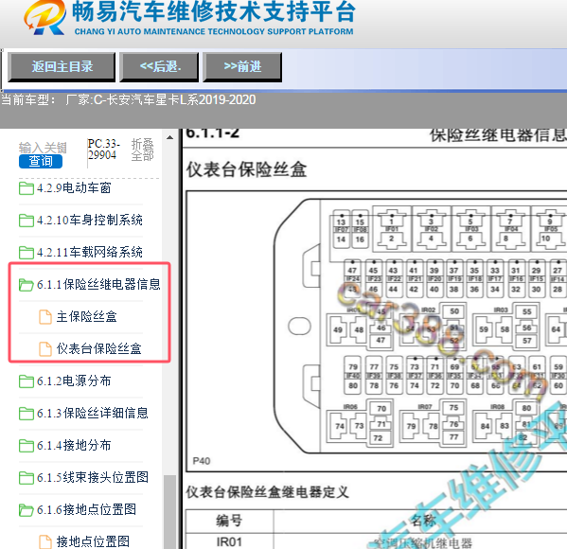Screen dimensions: 567x549
Task: Click the P40 label under diagram
Action: (202, 461)
